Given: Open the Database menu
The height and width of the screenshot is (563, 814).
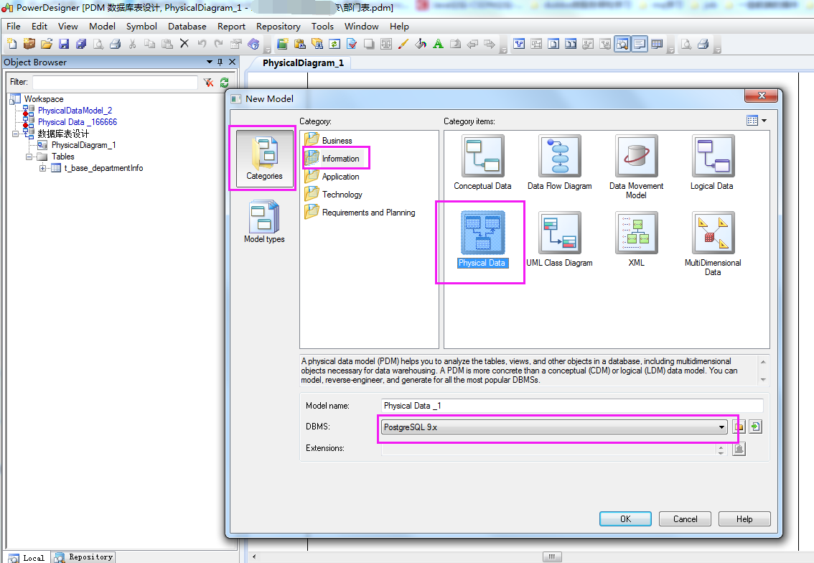Looking at the screenshot, I should coord(187,27).
